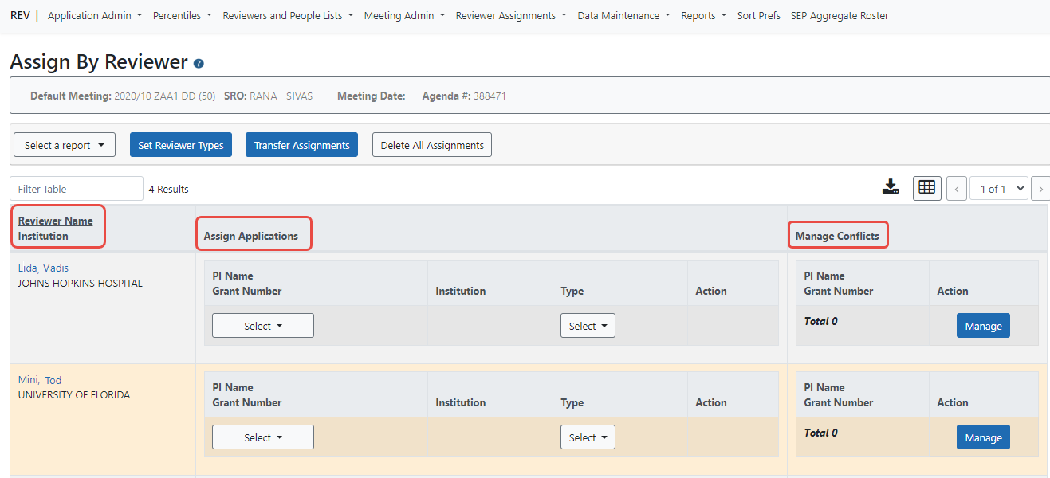Go to next page arrow

tap(1040, 189)
